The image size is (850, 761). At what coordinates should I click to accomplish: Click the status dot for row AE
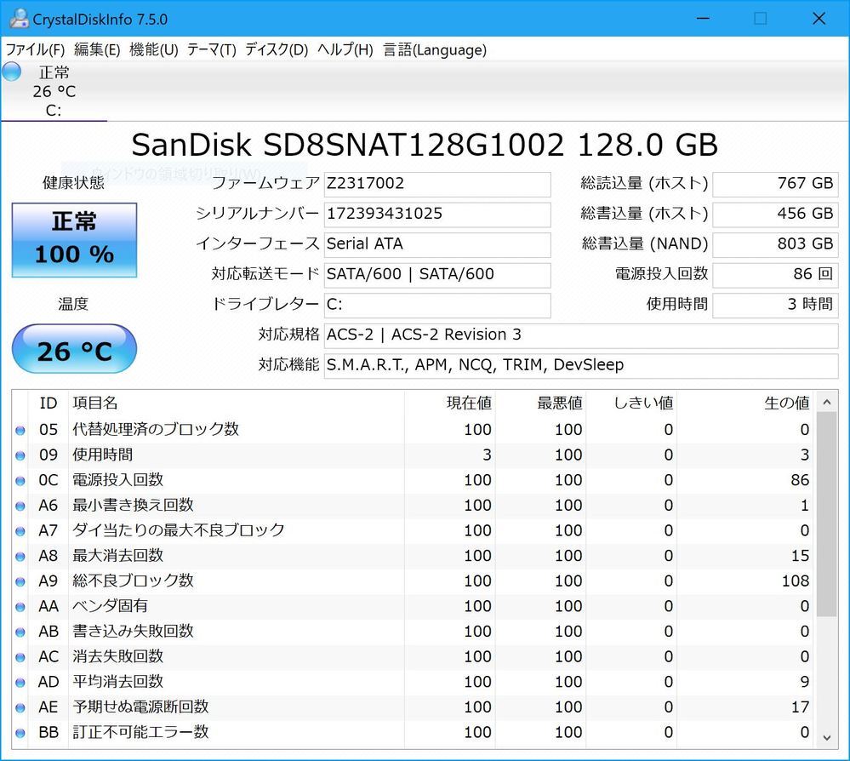[20, 708]
